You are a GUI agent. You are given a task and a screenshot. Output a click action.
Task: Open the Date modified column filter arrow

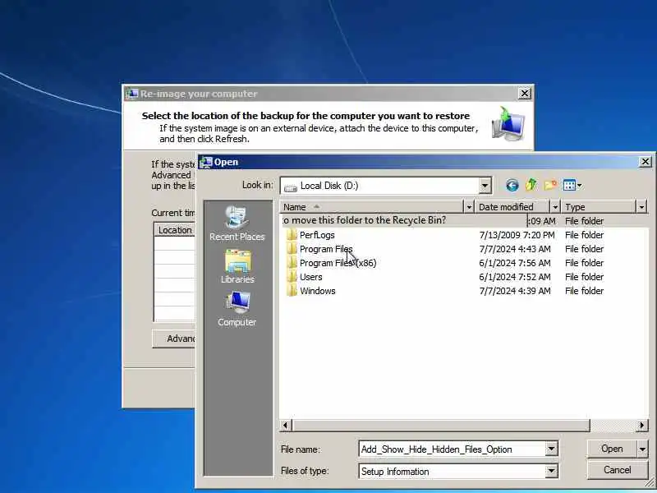pyautogui.click(x=555, y=207)
